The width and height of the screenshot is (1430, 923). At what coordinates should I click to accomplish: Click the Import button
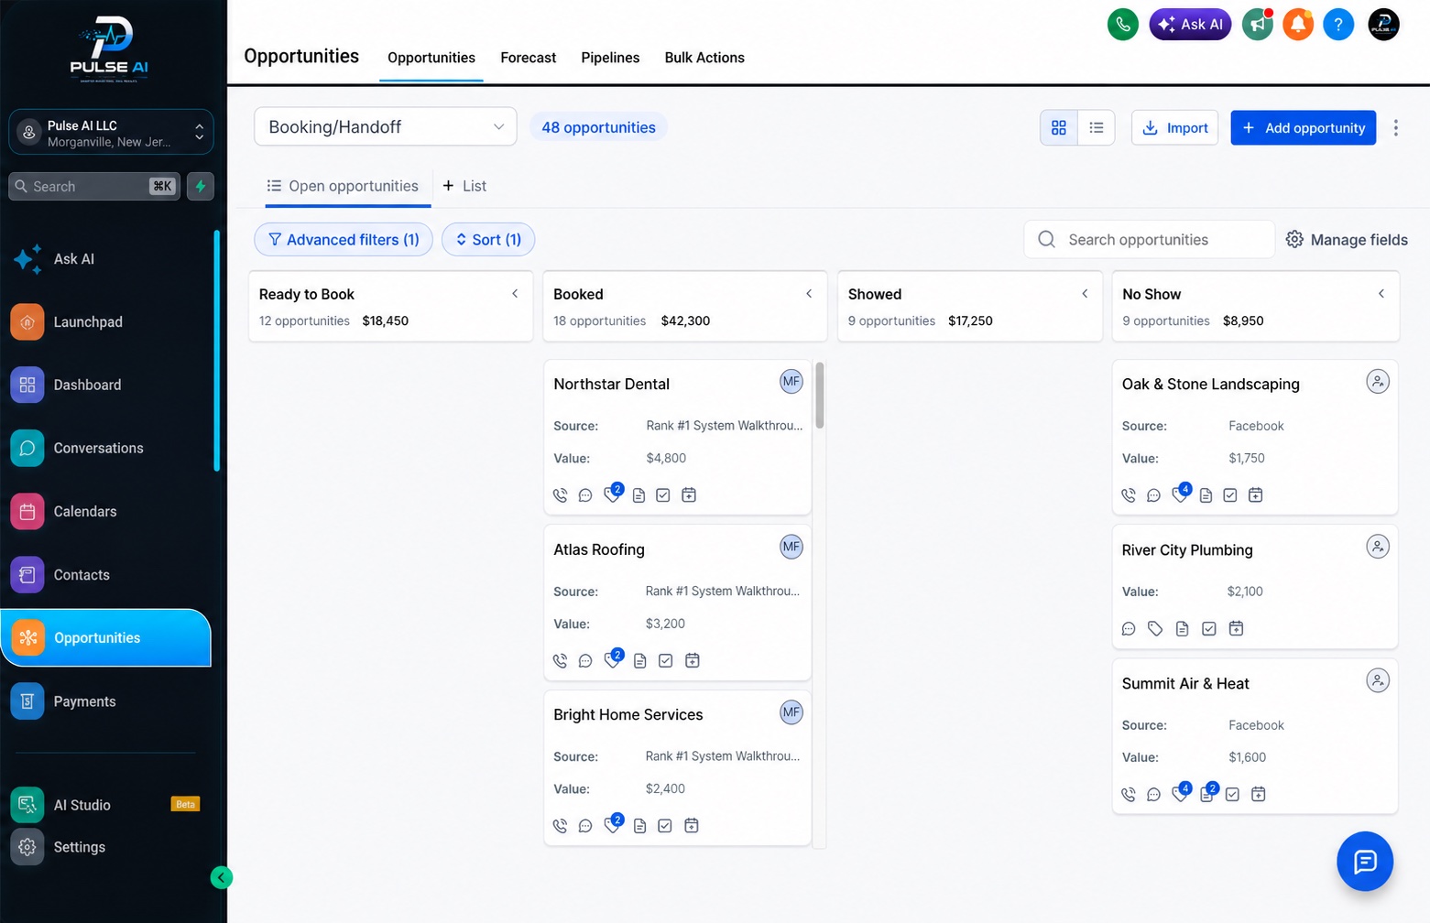pyautogui.click(x=1175, y=128)
